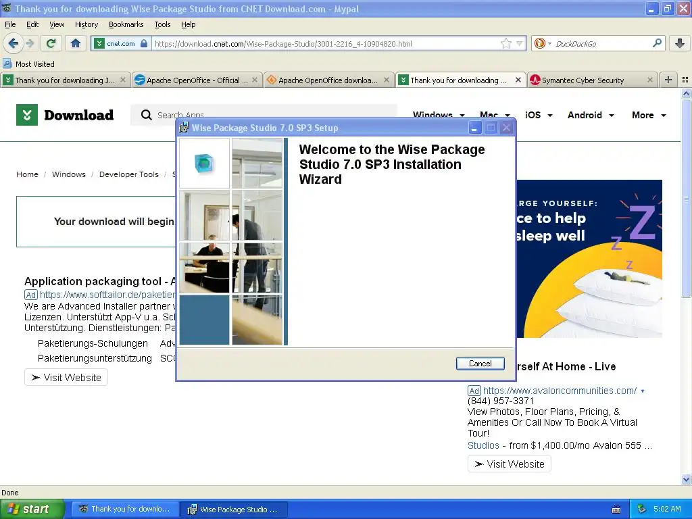Click the page scrollbar up arrow
692x519 pixels.
pyautogui.click(x=686, y=93)
